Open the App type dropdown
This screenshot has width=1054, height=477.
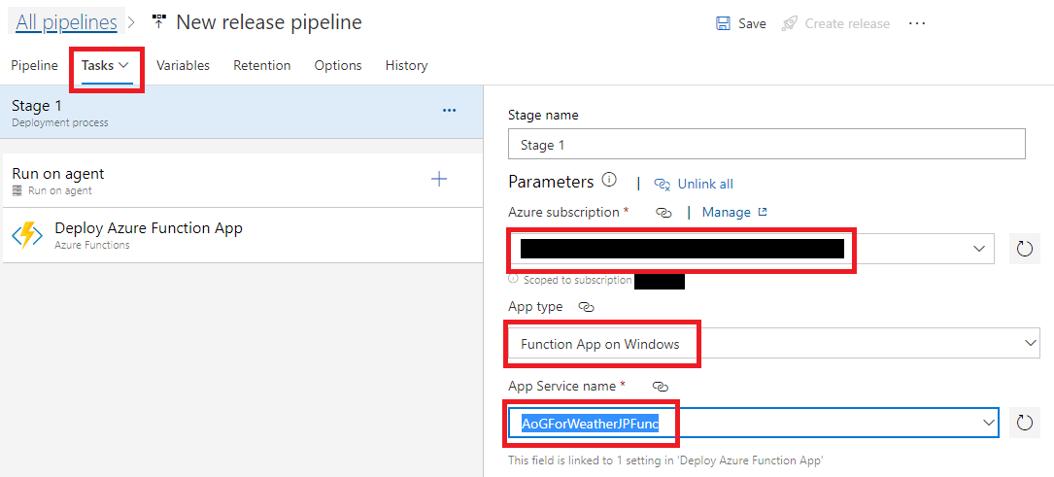(1031, 343)
